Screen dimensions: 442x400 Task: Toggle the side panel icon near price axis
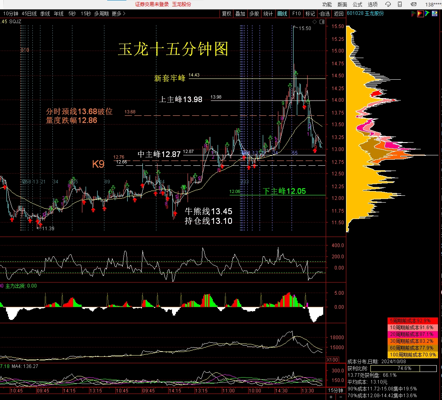tap(322, 22)
